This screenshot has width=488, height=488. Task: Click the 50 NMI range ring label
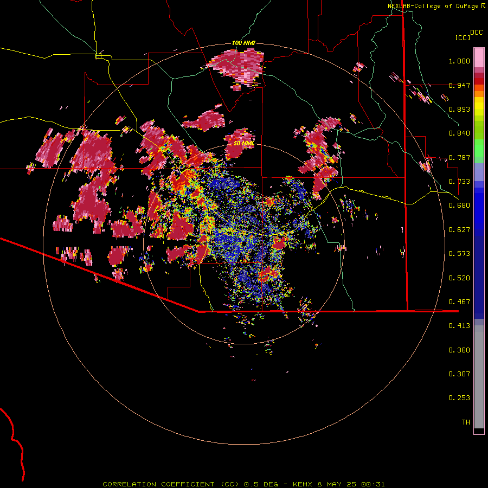point(243,144)
